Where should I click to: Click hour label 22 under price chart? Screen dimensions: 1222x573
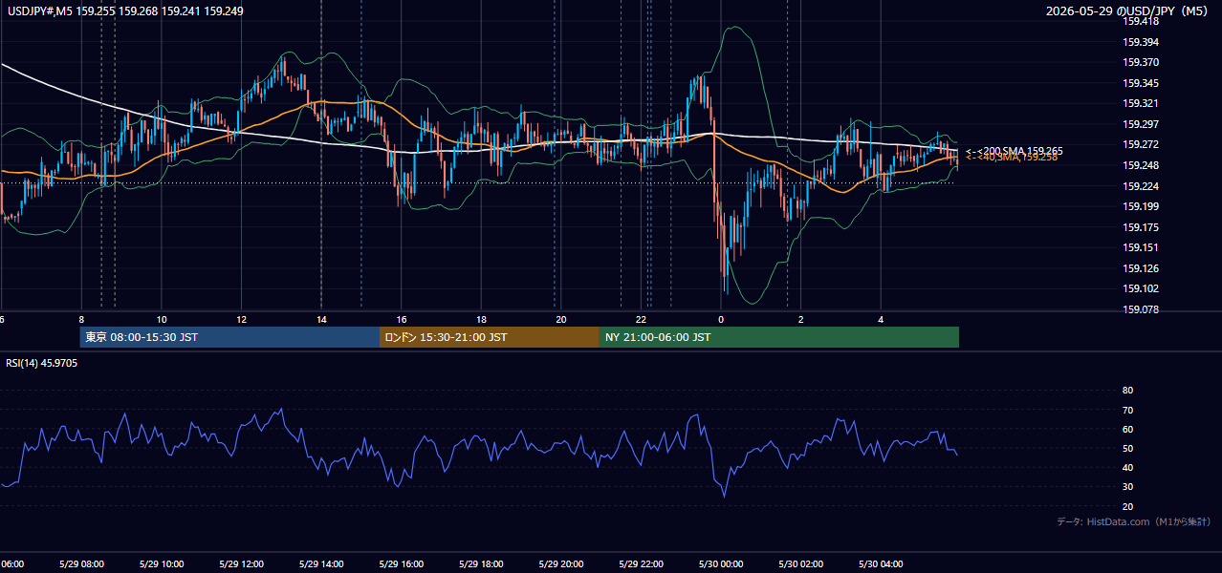pos(642,320)
